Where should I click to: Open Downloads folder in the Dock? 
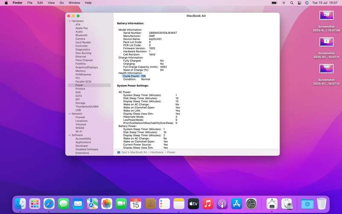pos(307,204)
